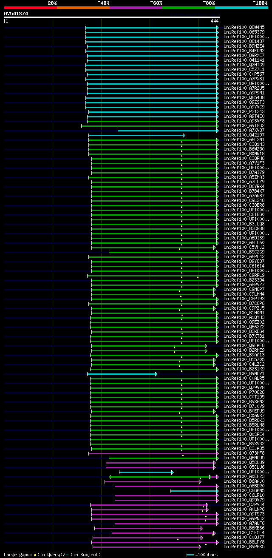Select hit UniRef100_C5VHJ2
Screen dimensions: 272x558
click(x=244, y=247)
